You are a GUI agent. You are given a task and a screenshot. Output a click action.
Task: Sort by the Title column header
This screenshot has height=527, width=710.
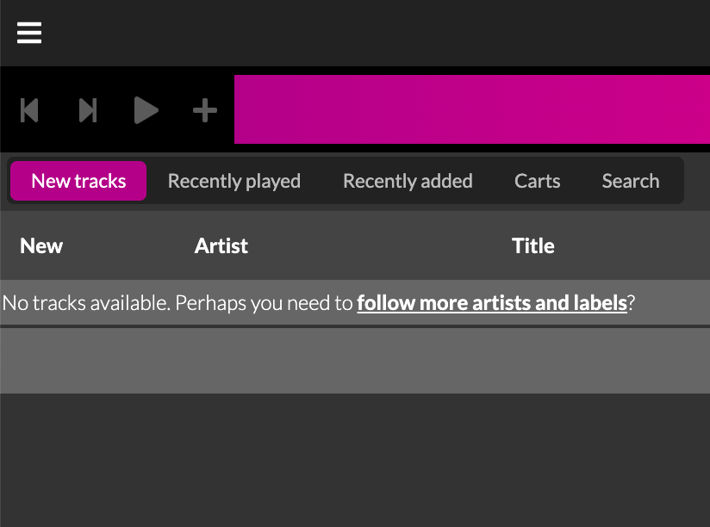[532, 245]
